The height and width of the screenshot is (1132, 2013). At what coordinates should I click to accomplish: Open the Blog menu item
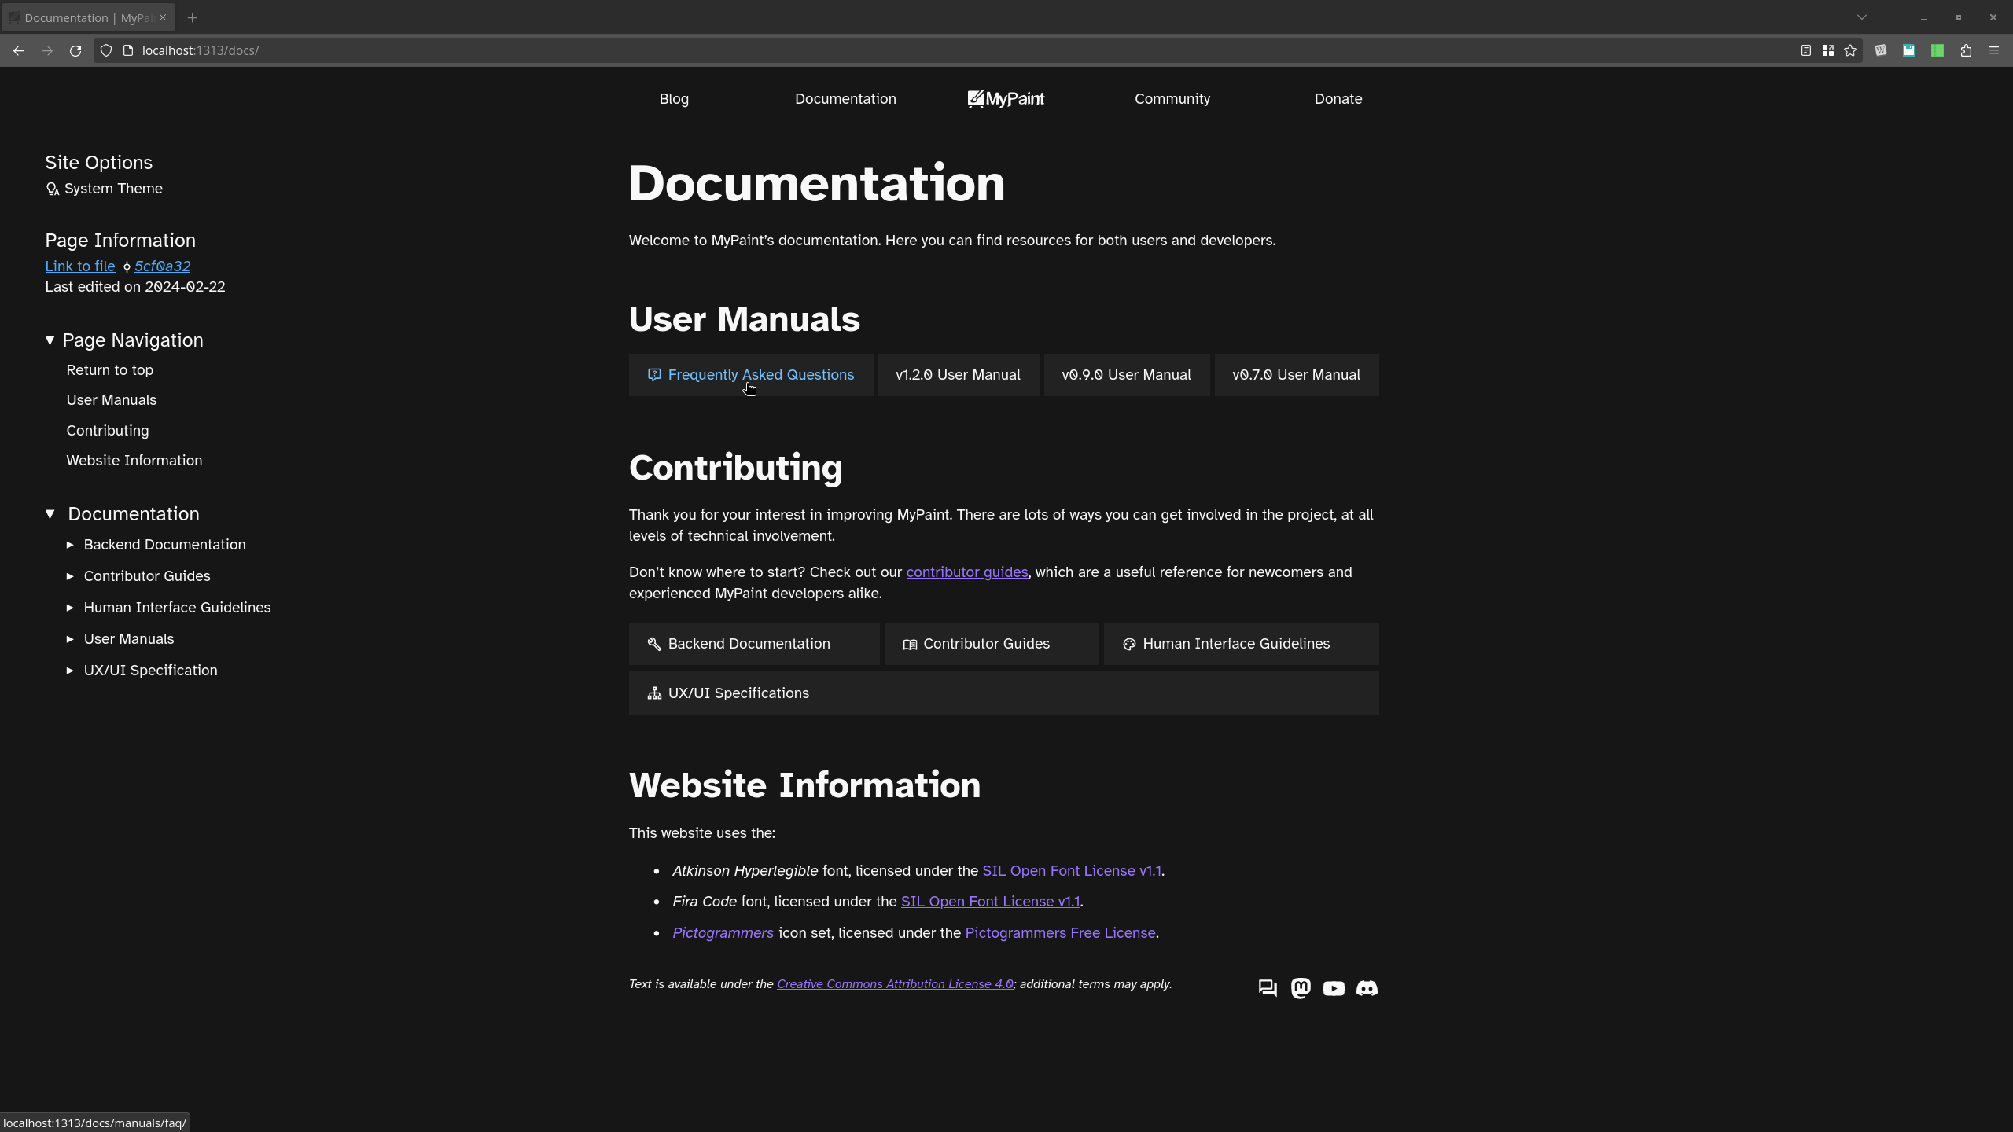674,99
